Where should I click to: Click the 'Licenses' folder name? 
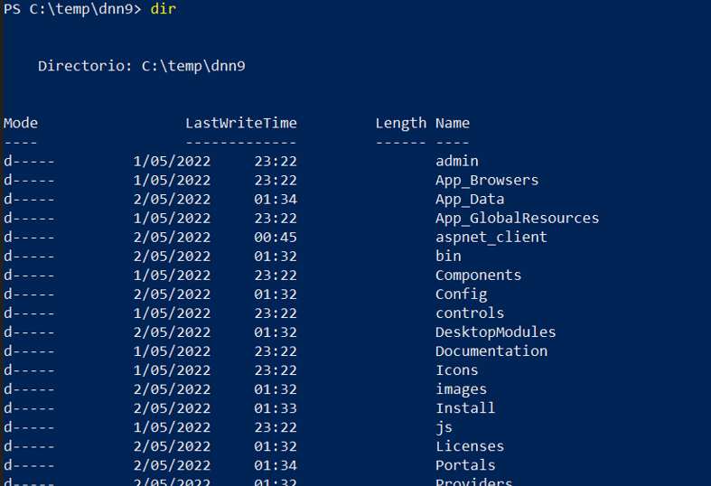(470, 445)
